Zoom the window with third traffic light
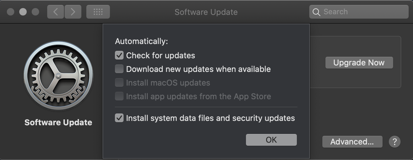This screenshot has width=413, height=160. click(x=35, y=12)
